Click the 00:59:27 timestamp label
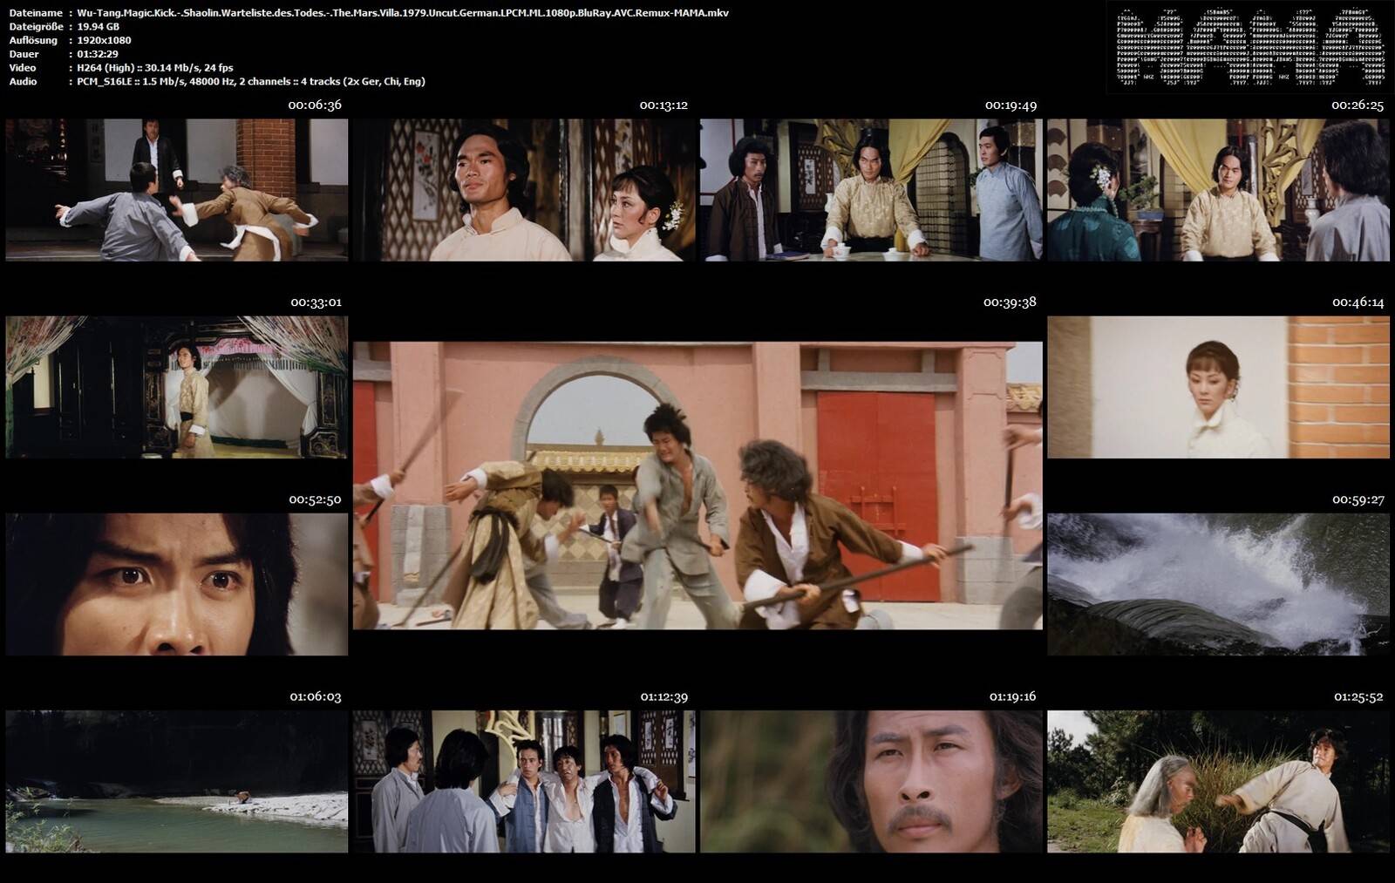 pos(1358,499)
